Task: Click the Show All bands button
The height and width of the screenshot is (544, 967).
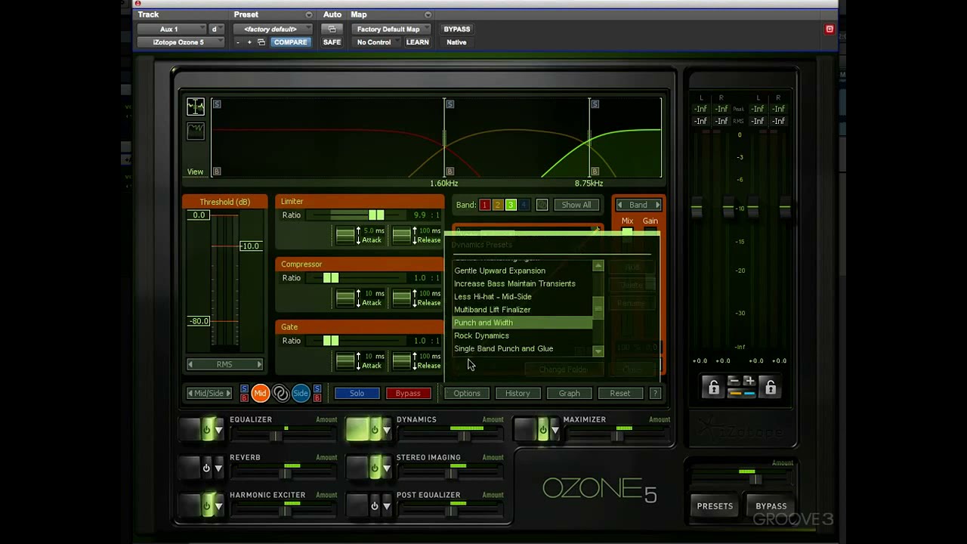Action: [576, 205]
